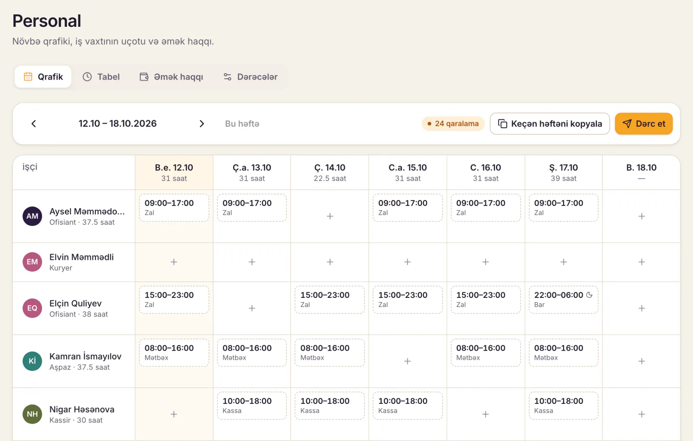Go to the previous week with left chevron
Viewport: 693px width, 441px height.
pyautogui.click(x=33, y=124)
